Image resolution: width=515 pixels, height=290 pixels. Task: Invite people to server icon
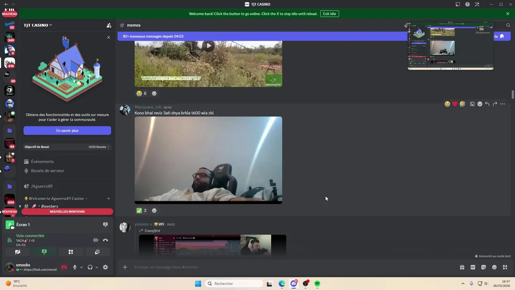[109, 25]
